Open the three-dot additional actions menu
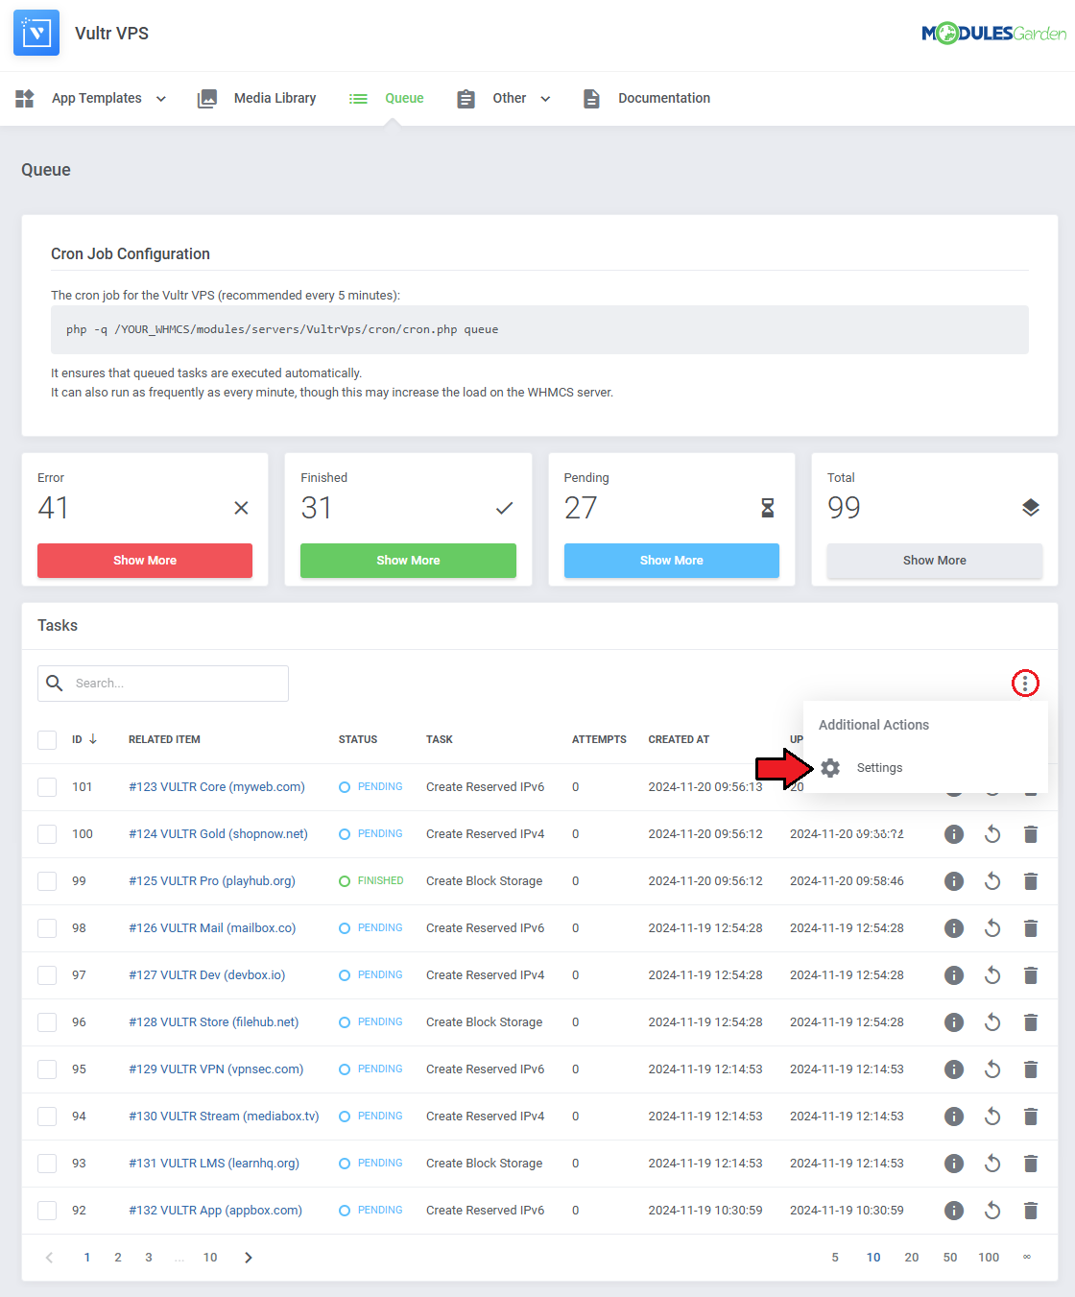 click(1025, 684)
